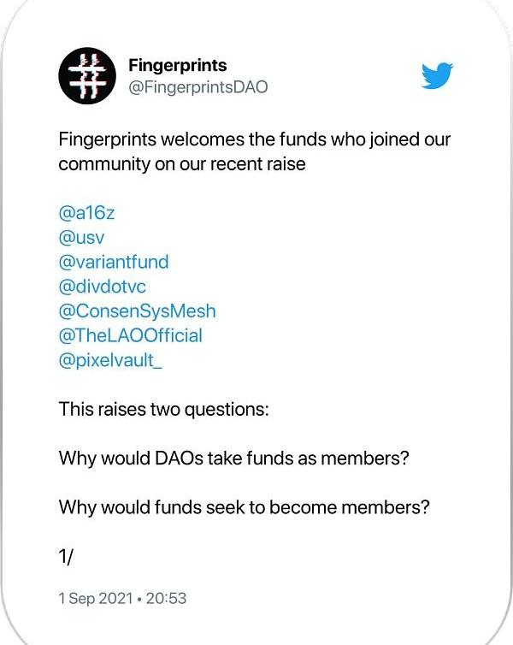Click the 'Why would funds seek' line

tap(245, 507)
